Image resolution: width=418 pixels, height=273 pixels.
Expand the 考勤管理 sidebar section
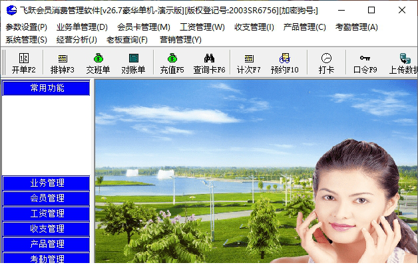(x=46, y=258)
